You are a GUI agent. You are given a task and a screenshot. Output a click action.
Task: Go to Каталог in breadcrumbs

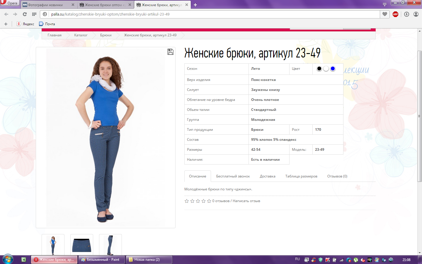point(81,35)
